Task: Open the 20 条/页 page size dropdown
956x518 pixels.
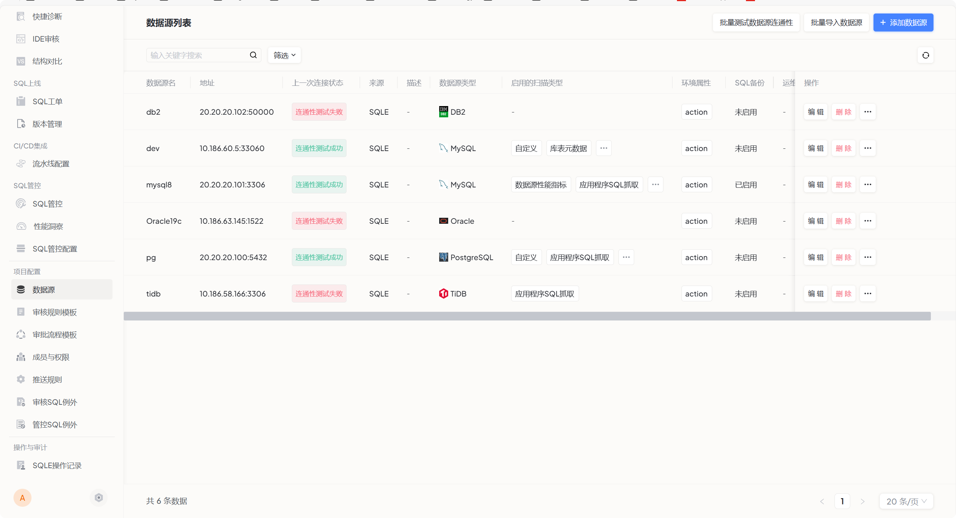Action: point(906,501)
